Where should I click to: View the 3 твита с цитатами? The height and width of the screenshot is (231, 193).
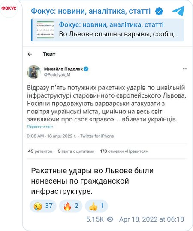point(76,151)
